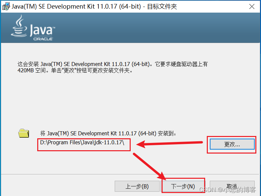Screen dimensions: 261x196
Task: Click the yellow folder icon
Action: (24, 133)
